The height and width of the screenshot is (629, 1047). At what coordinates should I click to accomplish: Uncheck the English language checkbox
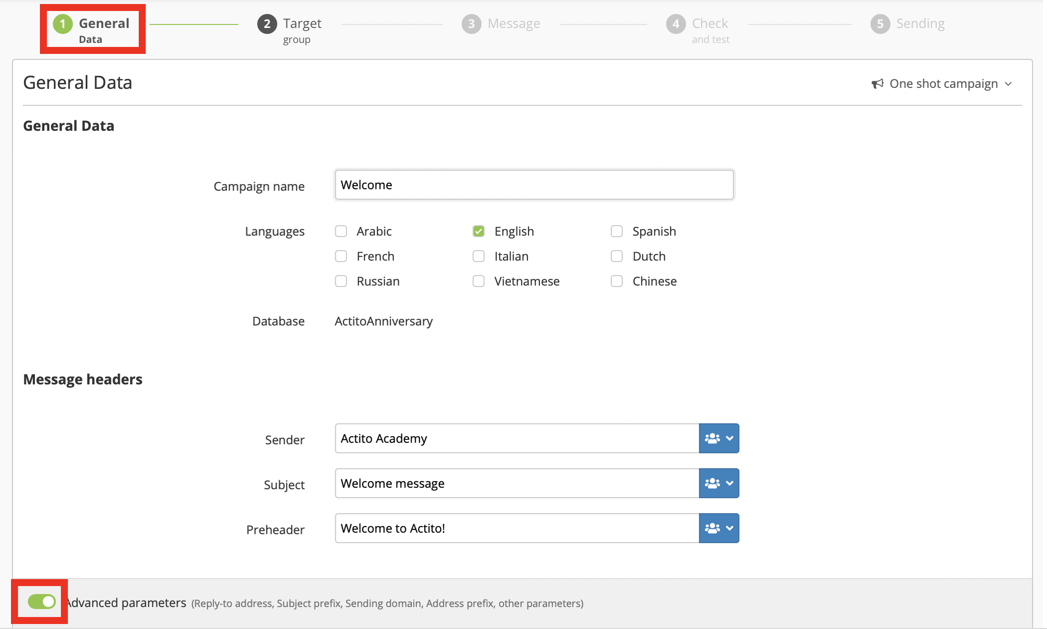click(479, 231)
